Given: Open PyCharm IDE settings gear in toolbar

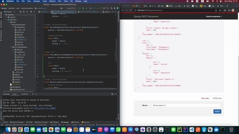Looking at the screenshot, I should click(x=115, y=8).
